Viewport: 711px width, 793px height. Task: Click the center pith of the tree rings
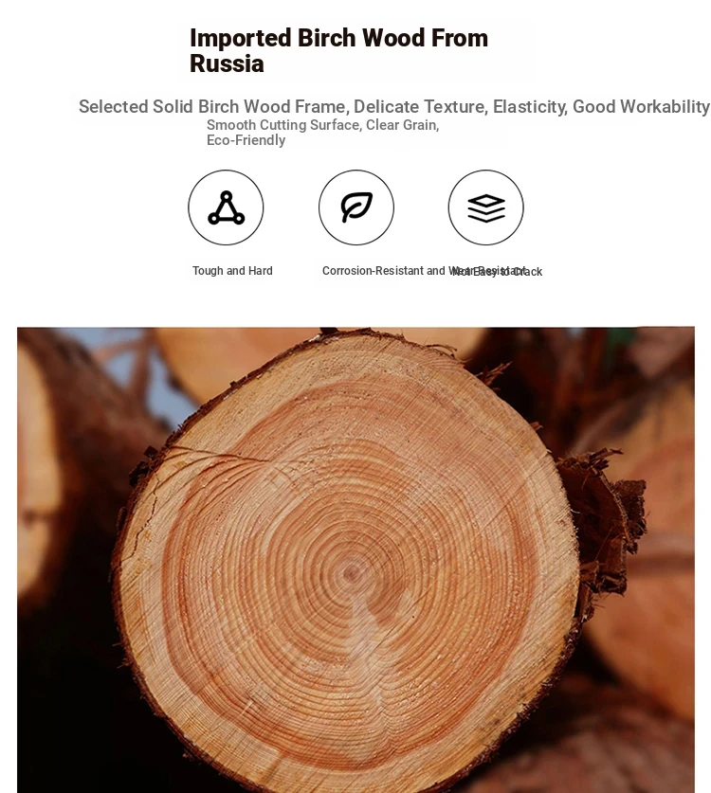pyautogui.click(x=352, y=573)
